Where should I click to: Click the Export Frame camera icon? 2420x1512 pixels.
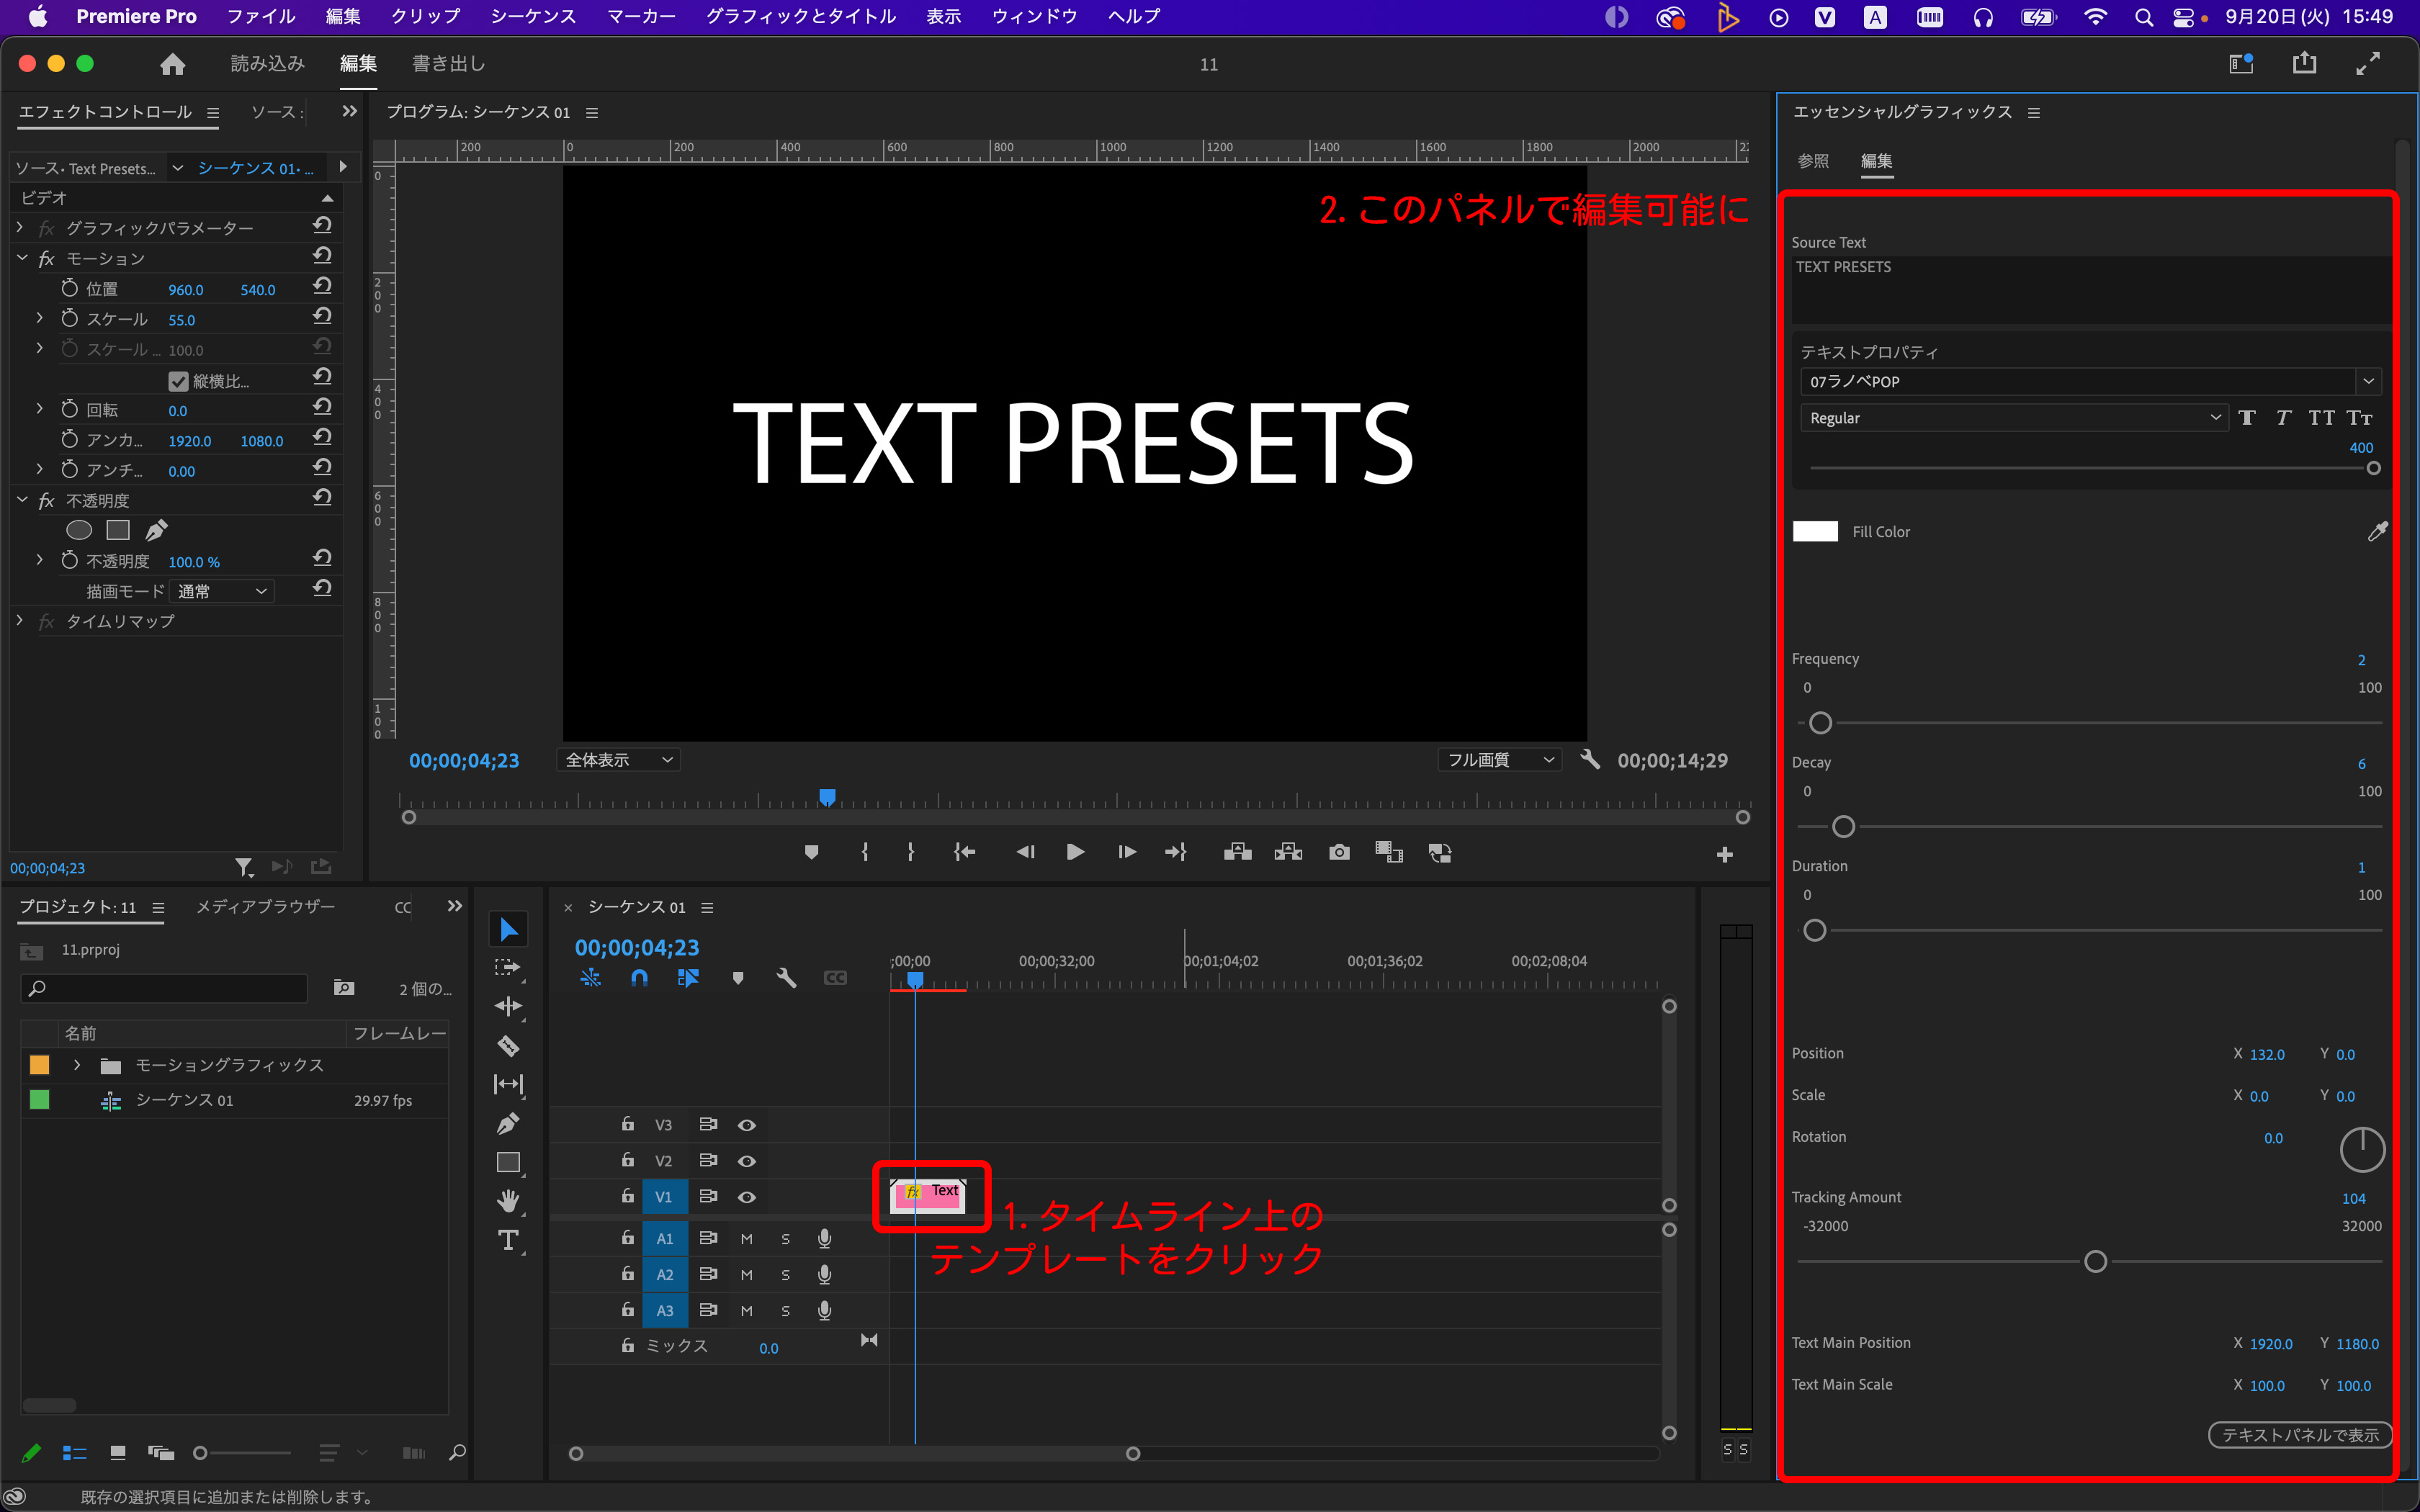click(1339, 852)
